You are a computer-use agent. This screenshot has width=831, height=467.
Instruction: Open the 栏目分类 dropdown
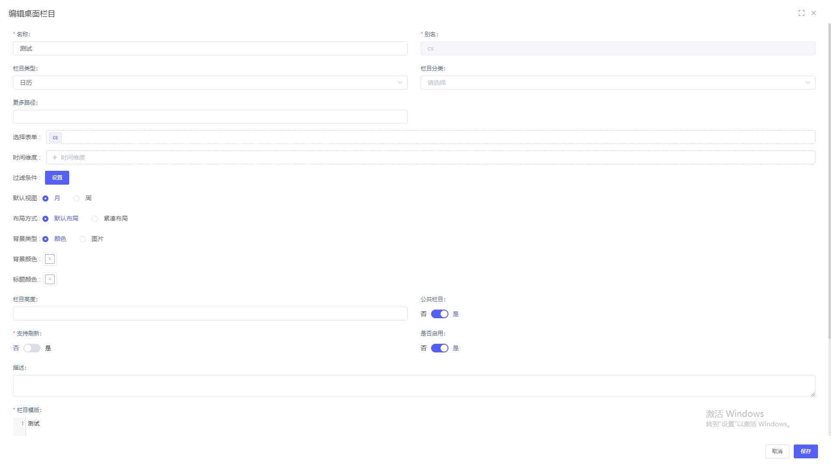pyautogui.click(x=618, y=83)
